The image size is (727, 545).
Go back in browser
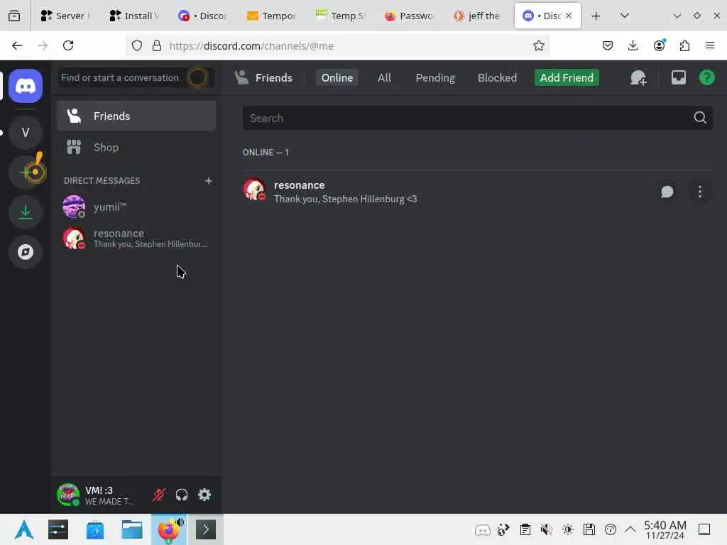click(x=17, y=45)
